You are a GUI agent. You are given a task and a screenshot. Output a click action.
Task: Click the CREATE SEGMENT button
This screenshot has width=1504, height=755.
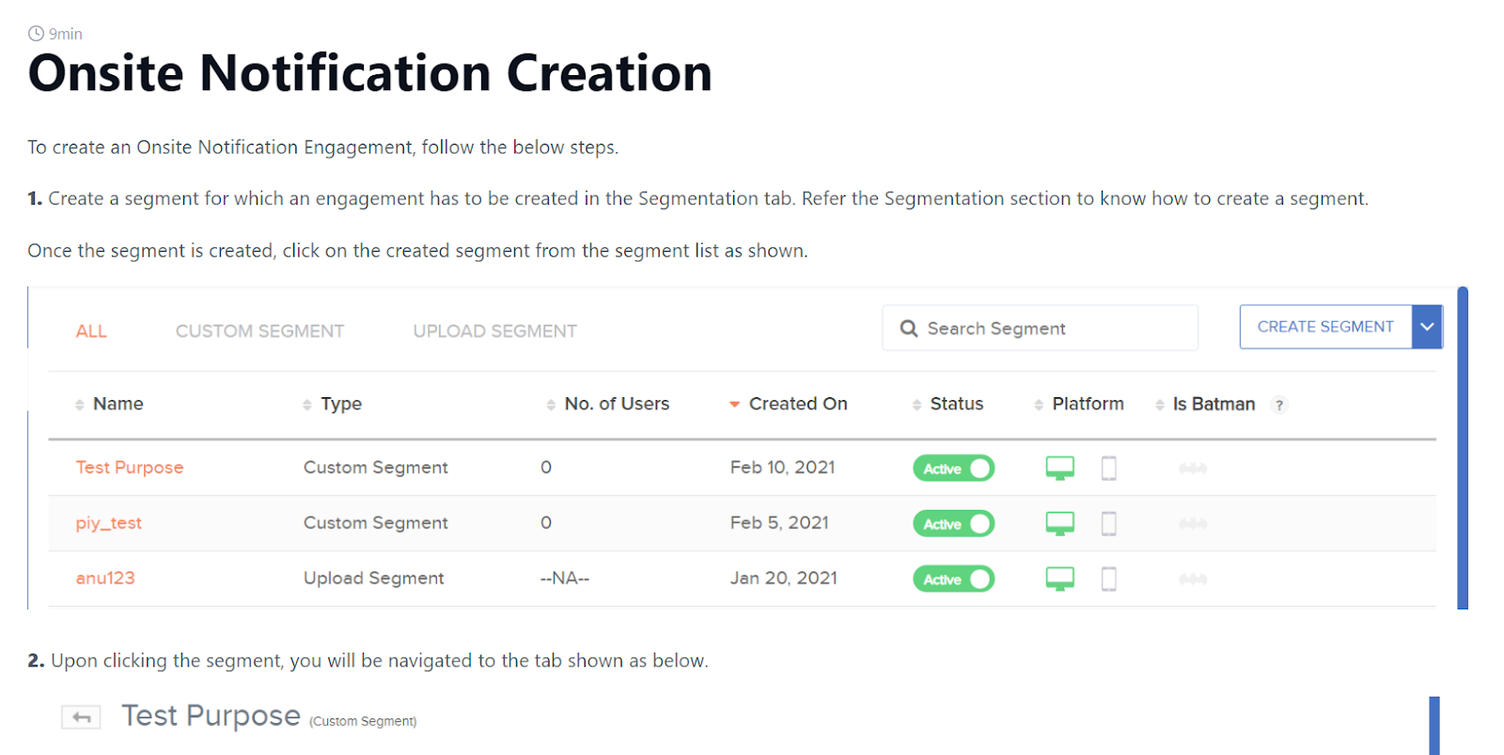coord(1325,326)
